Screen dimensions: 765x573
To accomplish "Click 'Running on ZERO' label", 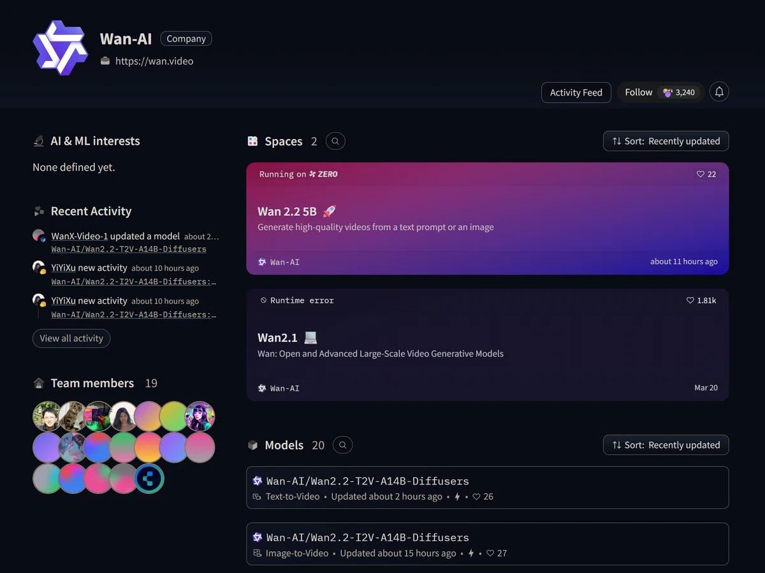I will click(298, 174).
